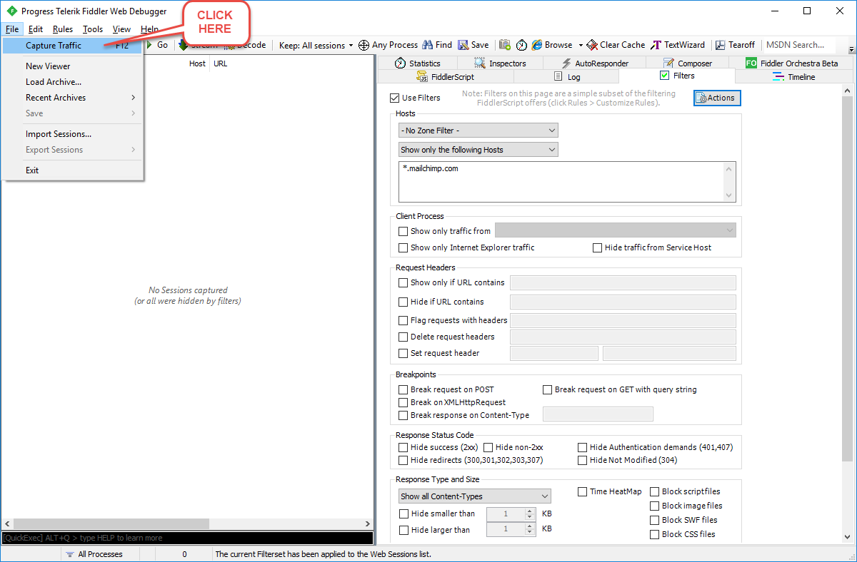Expand the Recent Archives submenu

(x=72, y=98)
